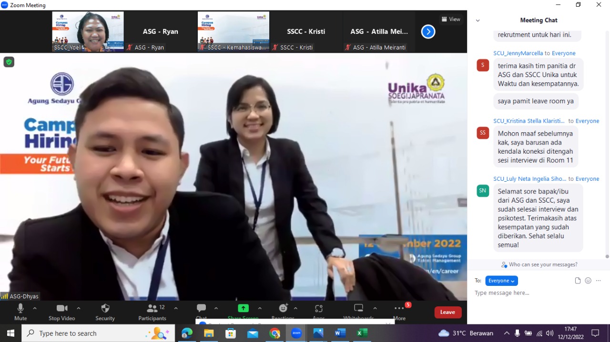Mute the microphone in Zoom
610x342 pixels.
[x=20, y=312]
